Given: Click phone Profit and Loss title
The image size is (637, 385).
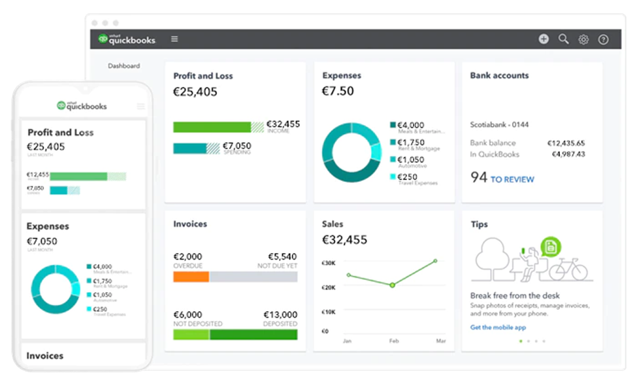Looking at the screenshot, I should pyautogui.click(x=61, y=133).
